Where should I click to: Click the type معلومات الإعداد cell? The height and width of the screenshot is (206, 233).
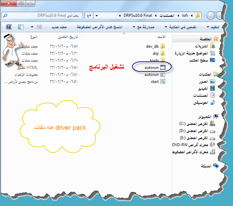pos(26,75)
